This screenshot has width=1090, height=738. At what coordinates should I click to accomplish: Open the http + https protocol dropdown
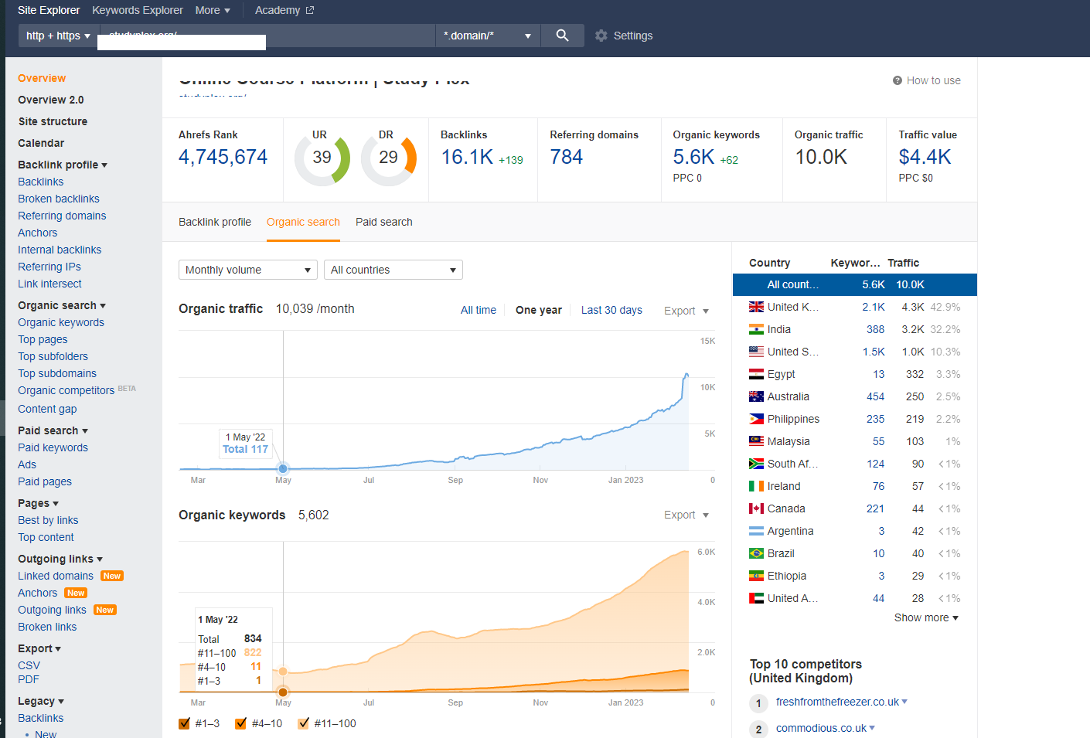pyautogui.click(x=59, y=36)
